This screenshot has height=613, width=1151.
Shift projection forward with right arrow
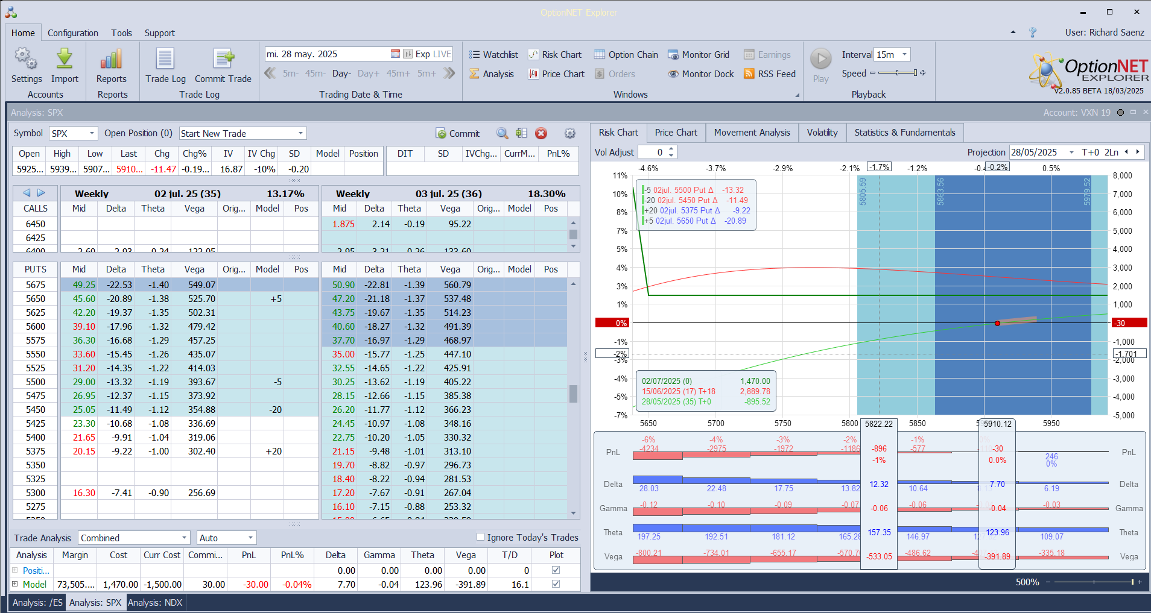click(1138, 152)
